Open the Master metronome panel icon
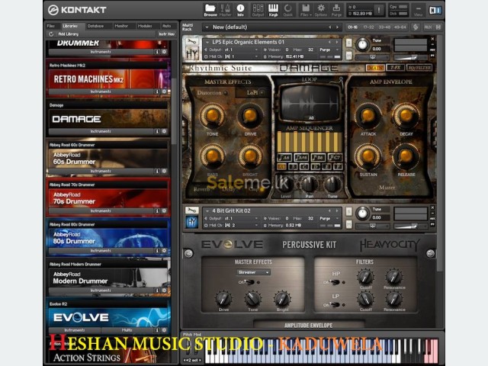 226,10
